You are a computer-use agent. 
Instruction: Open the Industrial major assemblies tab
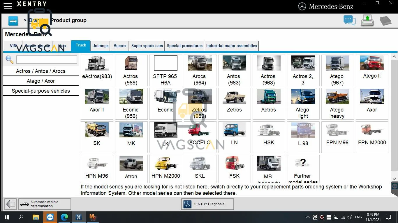coord(232,46)
